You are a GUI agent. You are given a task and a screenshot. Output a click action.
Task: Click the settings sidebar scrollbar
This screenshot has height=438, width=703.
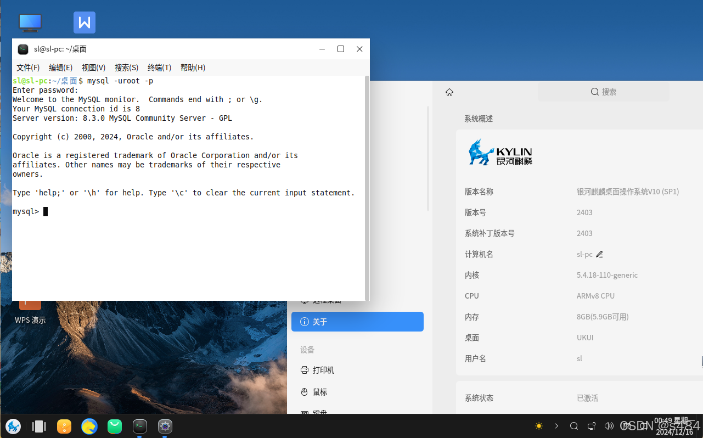[428, 158]
